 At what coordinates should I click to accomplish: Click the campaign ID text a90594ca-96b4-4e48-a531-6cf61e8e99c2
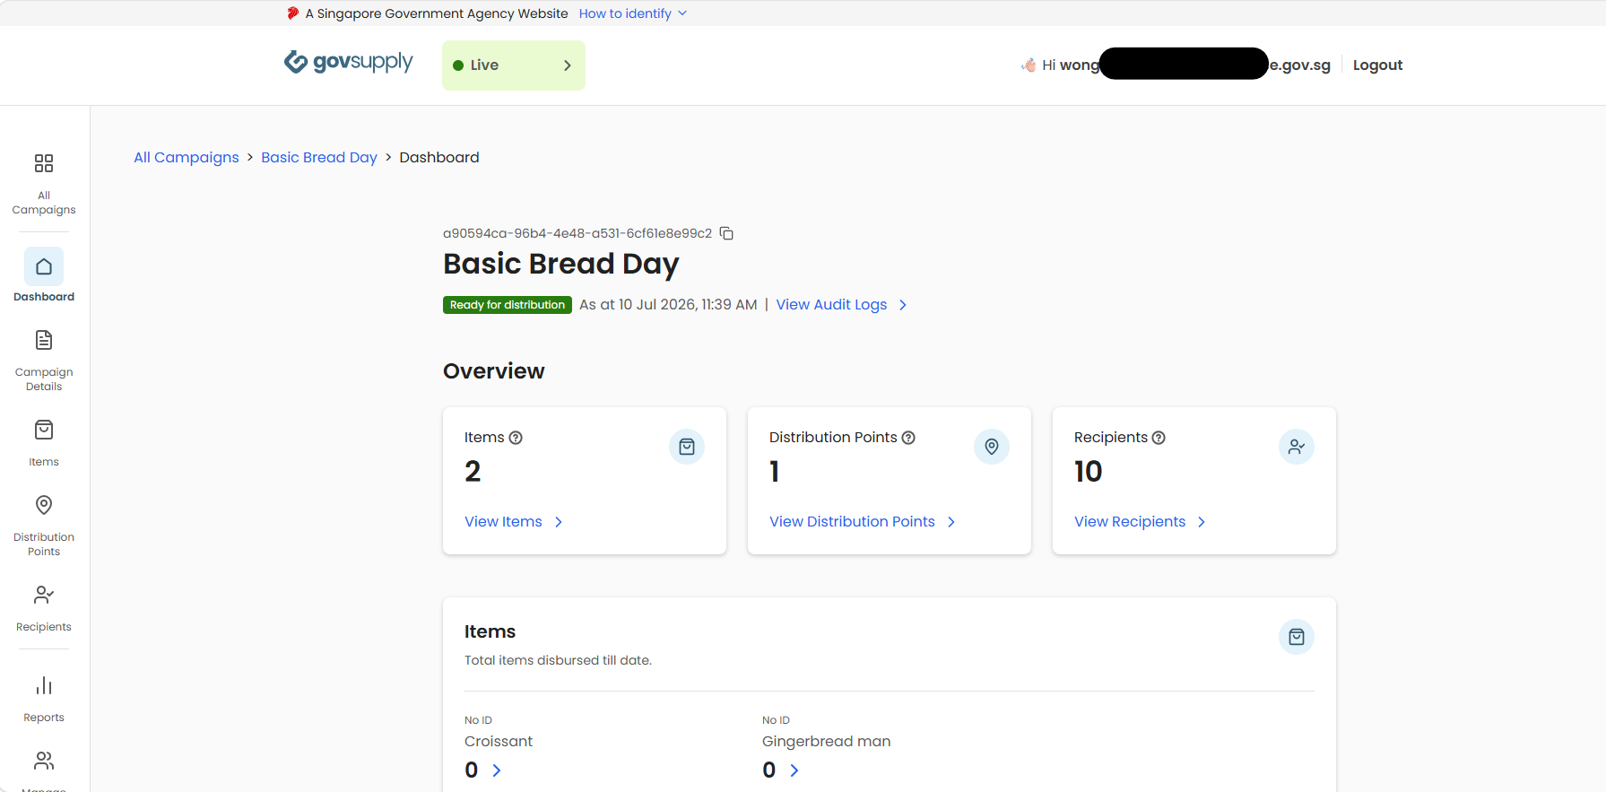(x=577, y=233)
